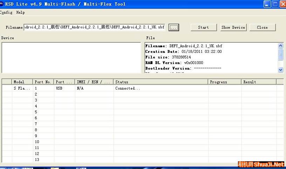Click the Start button
Screen dimensions: 286x169
[204, 28]
